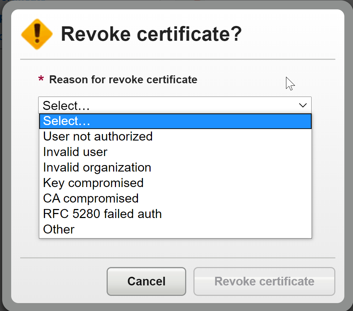353x311 pixels.
Task: Cancel the revoke certificate dialog
Action: 146,281
